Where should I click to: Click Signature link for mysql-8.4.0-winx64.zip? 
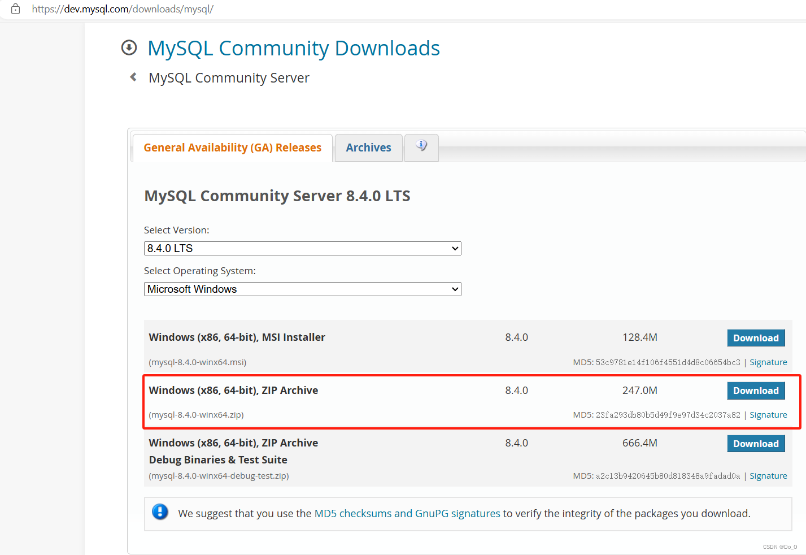point(768,414)
